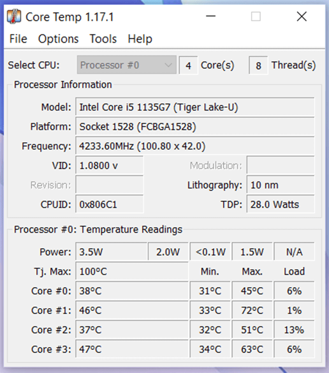
Task: Minimize the Core Temp window
Action: (x=211, y=16)
